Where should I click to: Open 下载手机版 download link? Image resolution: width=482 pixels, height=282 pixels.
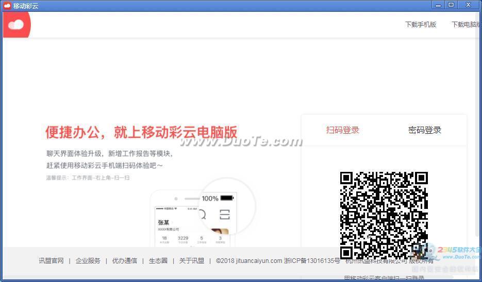point(421,25)
